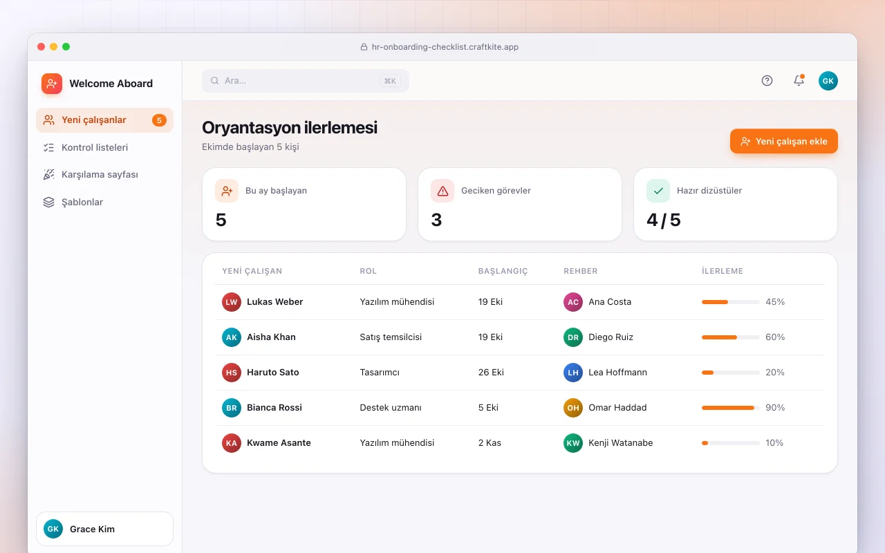Viewport: 885px width, 553px height.
Task: Open Kontrol listeleri in sidebar
Action: point(104,147)
